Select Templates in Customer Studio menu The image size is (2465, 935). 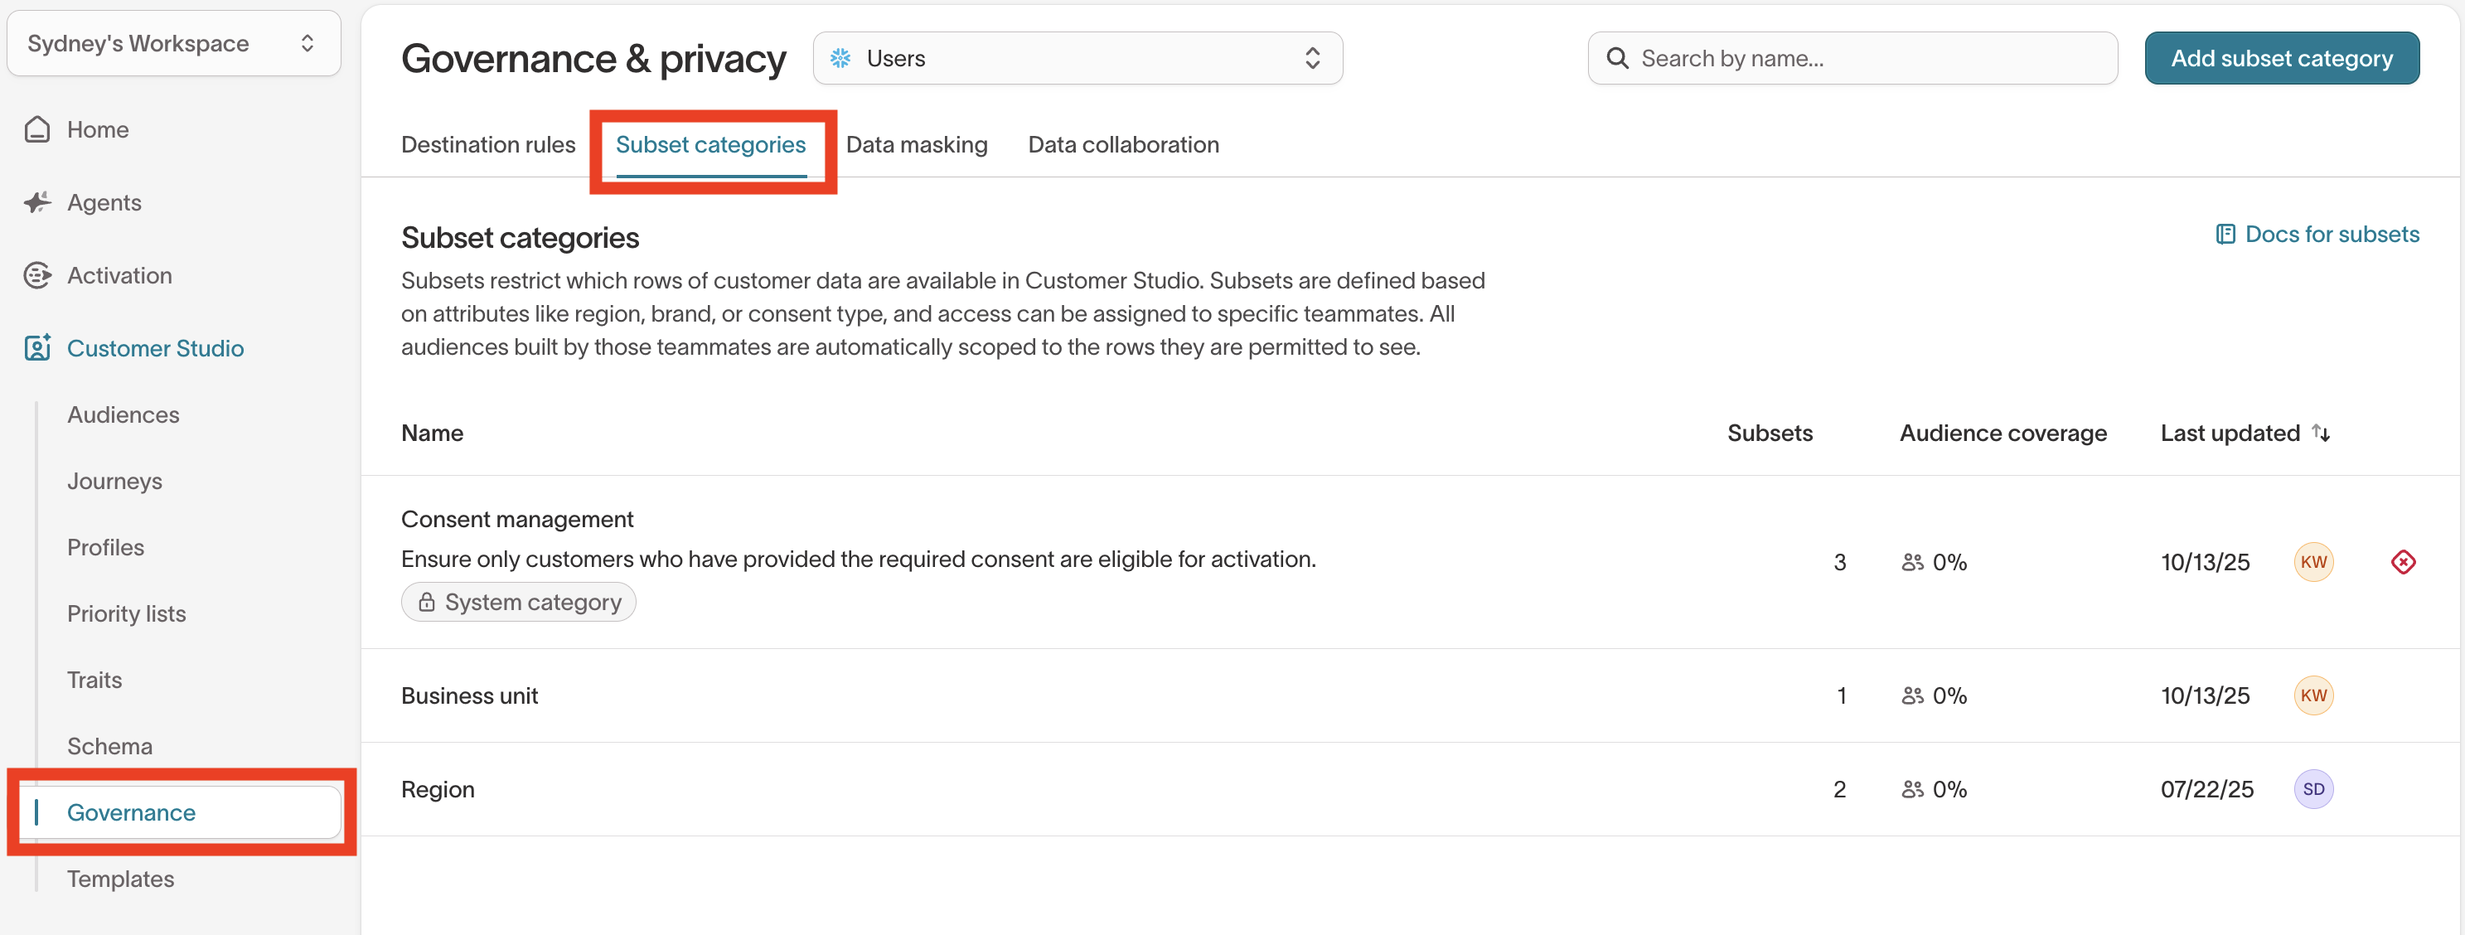click(120, 879)
